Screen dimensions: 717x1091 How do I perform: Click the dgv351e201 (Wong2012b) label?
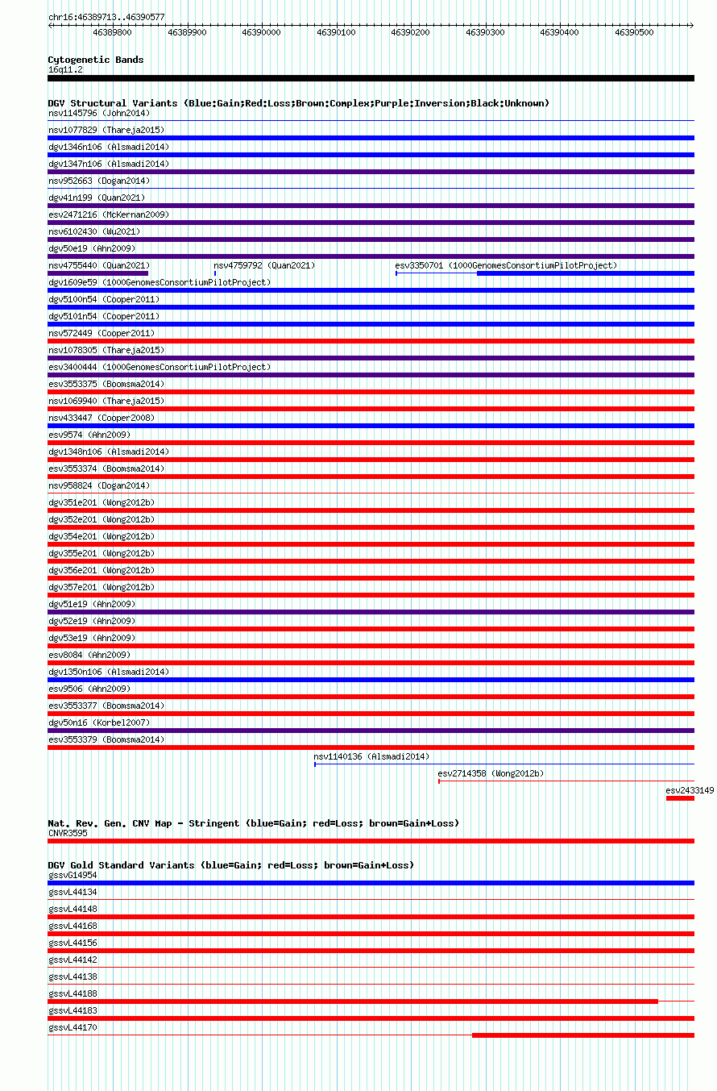(102, 502)
